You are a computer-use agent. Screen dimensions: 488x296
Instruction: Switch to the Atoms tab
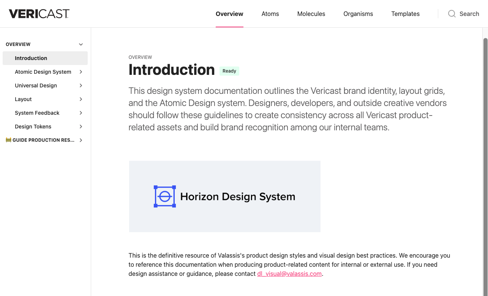coord(270,14)
